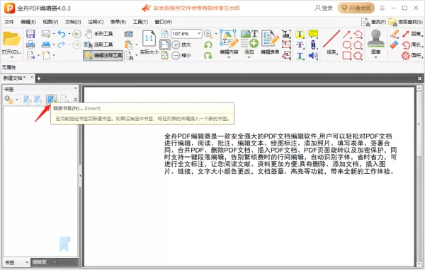Select the strikethrough text T icon
Viewport: 425px width, 270px height.
[300, 45]
